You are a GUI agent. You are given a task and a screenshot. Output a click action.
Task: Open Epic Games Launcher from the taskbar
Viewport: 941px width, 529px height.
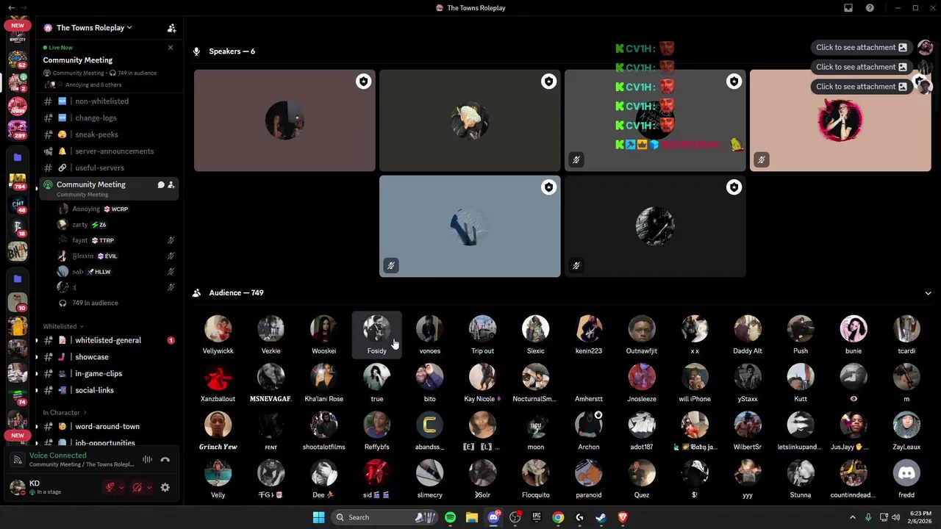tap(537, 517)
